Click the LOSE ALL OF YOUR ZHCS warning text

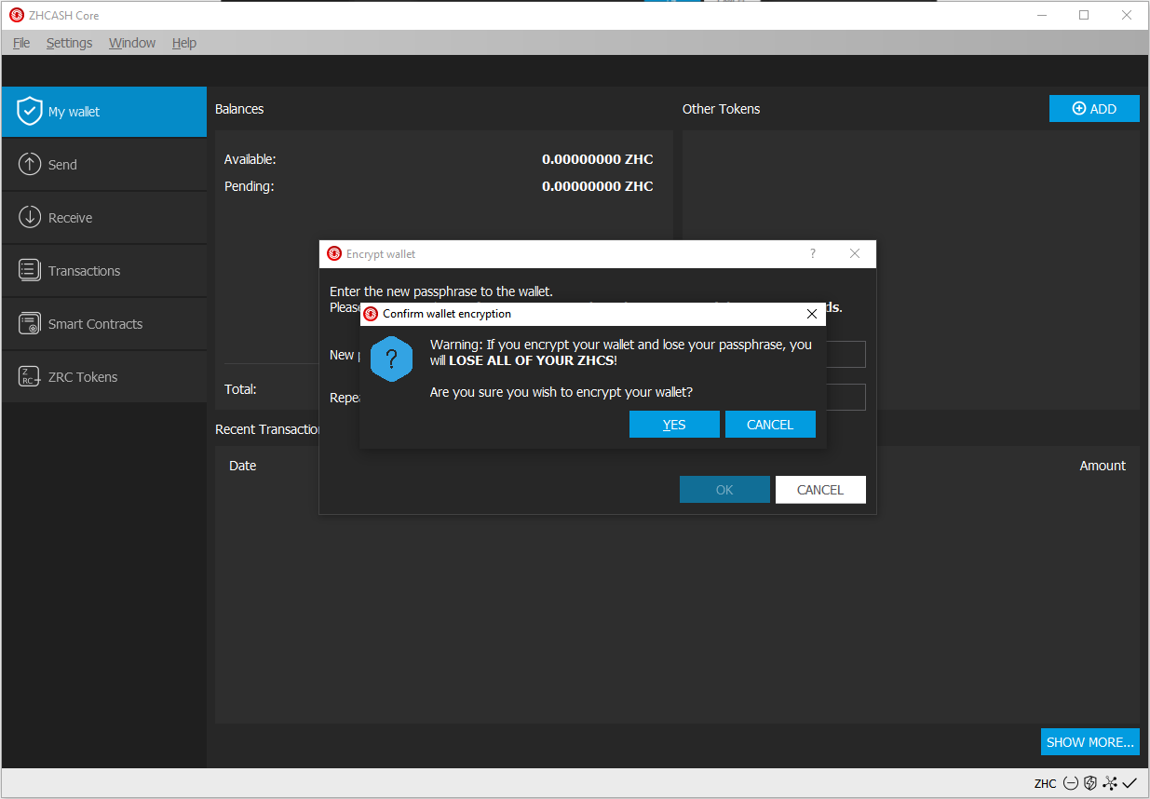point(531,360)
